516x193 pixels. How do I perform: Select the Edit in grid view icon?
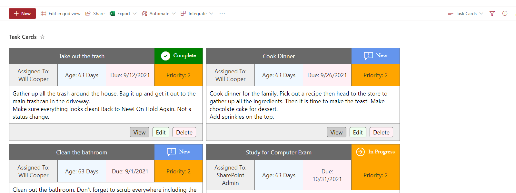coord(44,13)
